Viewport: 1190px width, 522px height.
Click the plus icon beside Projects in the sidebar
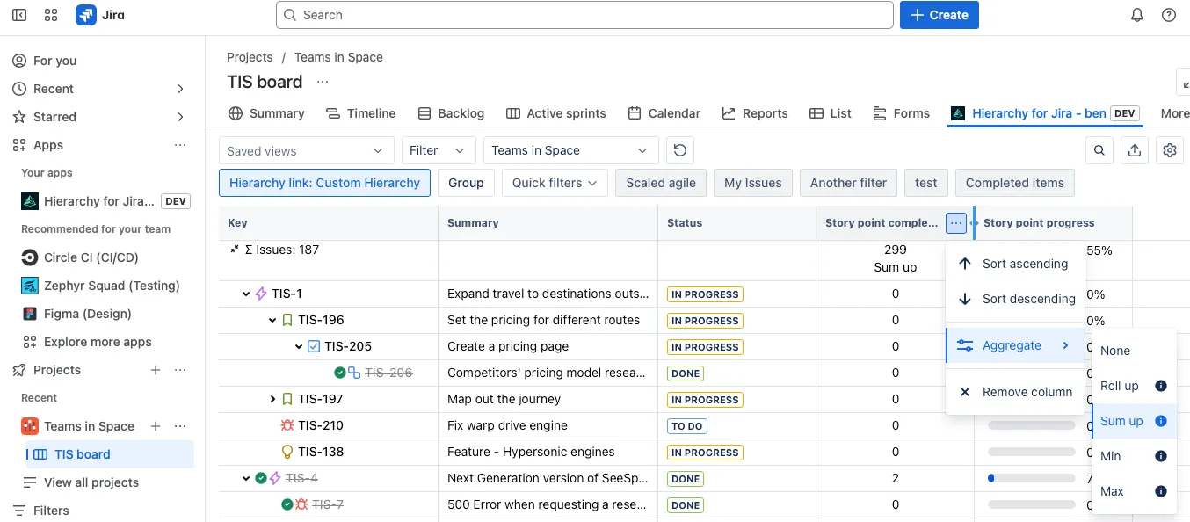click(x=156, y=370)
